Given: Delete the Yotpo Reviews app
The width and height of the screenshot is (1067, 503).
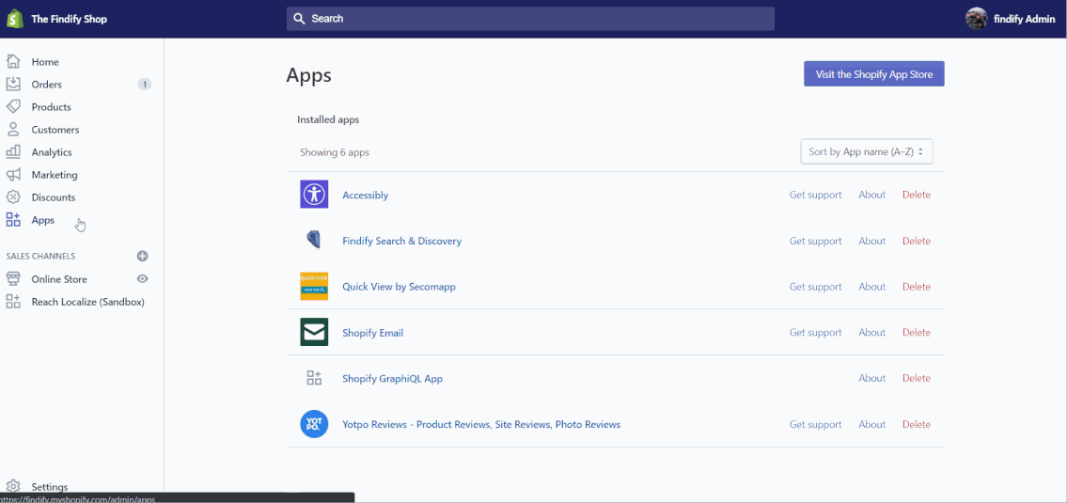Looking at the screenshot, I should 916,424.
